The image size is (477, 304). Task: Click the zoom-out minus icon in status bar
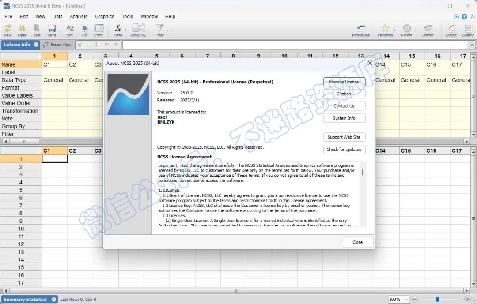pyautogui.click(x=415, y=300)
